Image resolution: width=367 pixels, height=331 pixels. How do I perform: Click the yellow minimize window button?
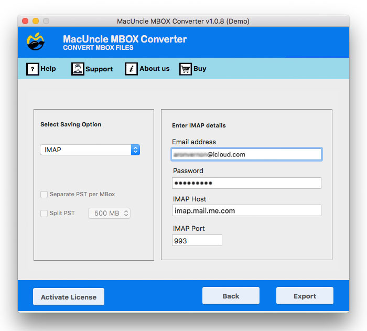(36, 21)
